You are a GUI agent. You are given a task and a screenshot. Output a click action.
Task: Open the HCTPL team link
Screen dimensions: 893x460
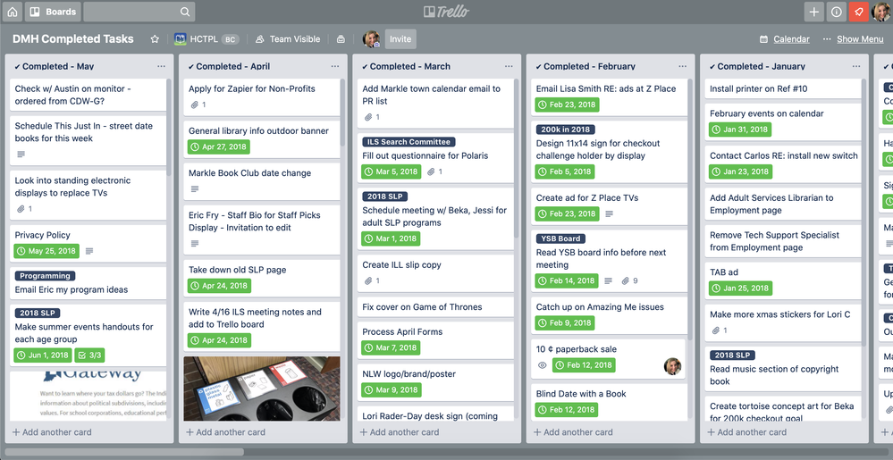197,38
